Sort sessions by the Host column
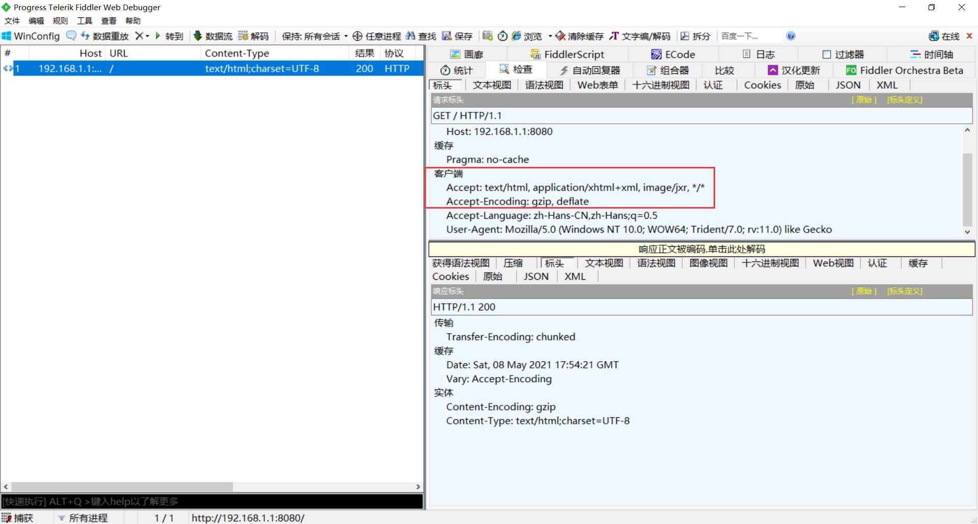Viewport: 978px width, 524px height. 67,53
